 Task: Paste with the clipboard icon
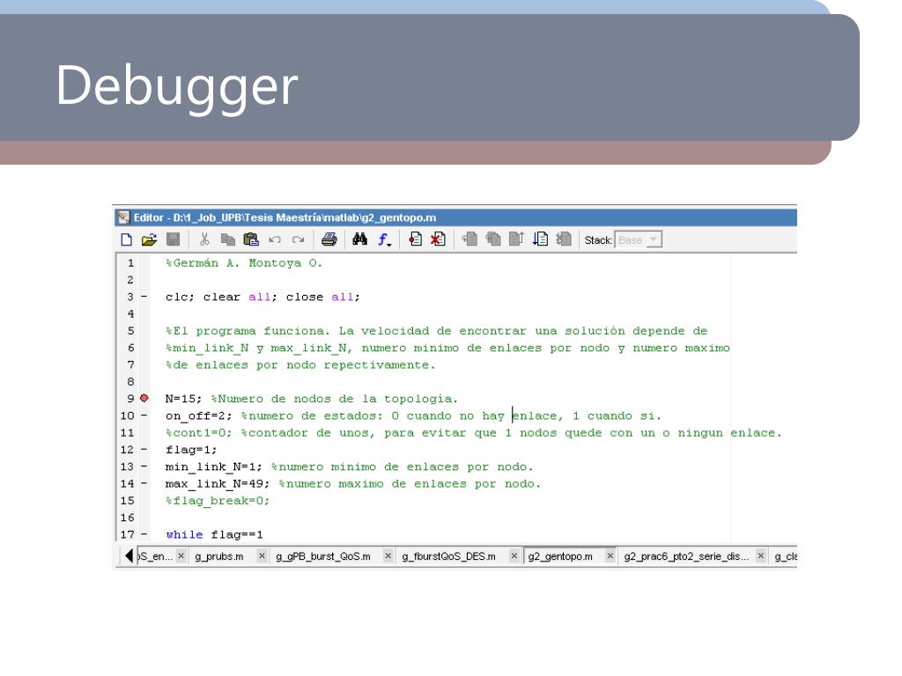coord(251,239)
